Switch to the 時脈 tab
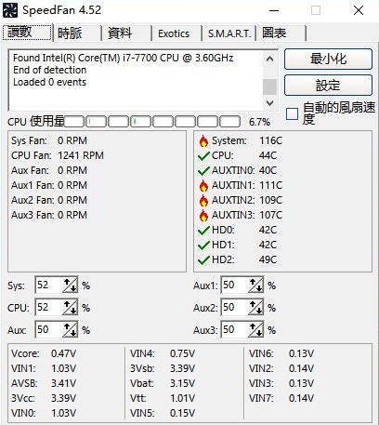 pos(77,33)
